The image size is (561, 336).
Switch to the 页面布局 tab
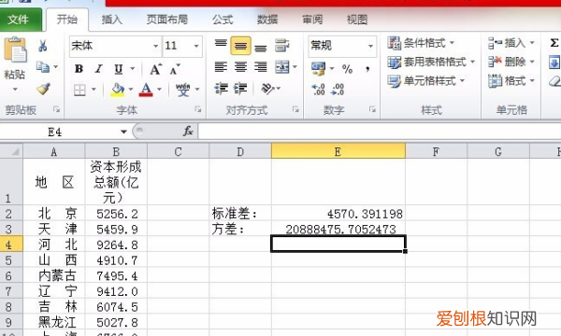pyautogui.click(x=167, y=20)
